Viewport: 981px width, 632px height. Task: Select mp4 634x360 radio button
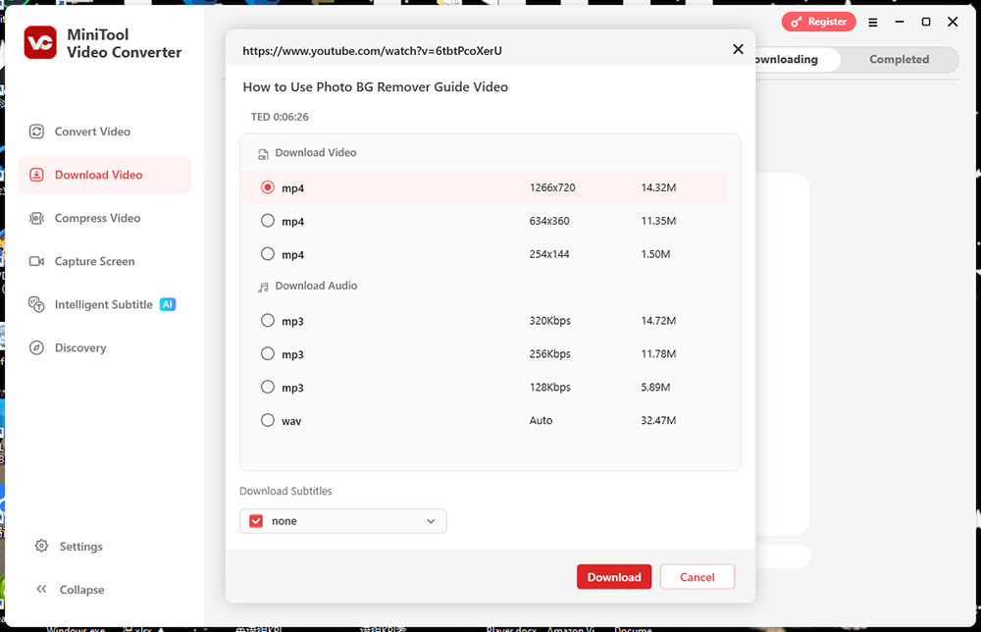268,220
